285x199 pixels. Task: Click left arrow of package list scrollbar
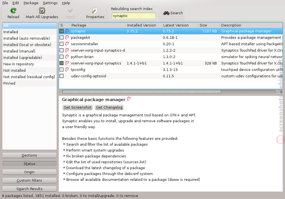60,92
